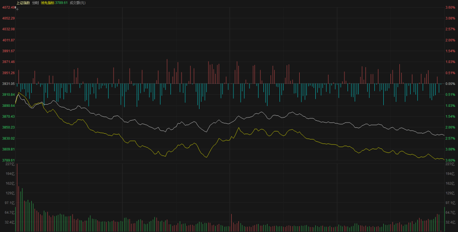The image size is (458, 232).
Task: Click the 129亿 label on left volume axis
Action: [x=9, y=193]
